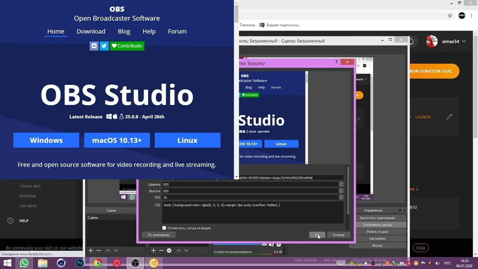The image size is (478, 269).
Task: Click the CSS text area
Action: 253,213
